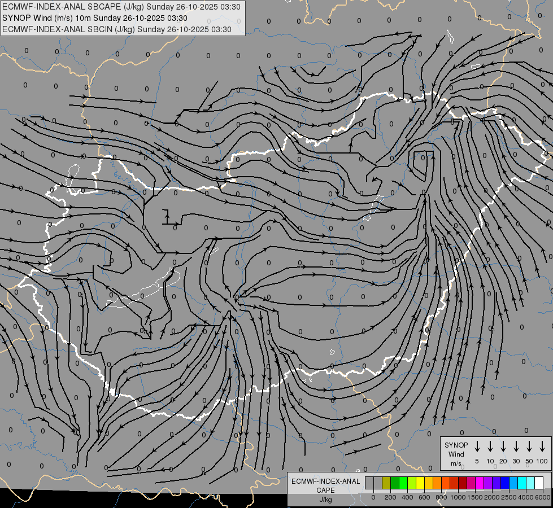Select the olive CAPE legend swatch
This screenshot has width=553, height=508.
tap(386, 483)
